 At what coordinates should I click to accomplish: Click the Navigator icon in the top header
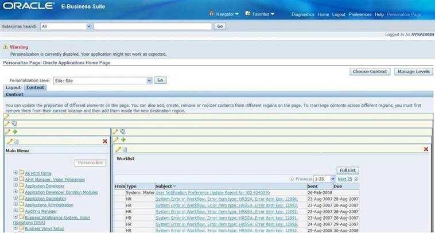click(212, 13)
